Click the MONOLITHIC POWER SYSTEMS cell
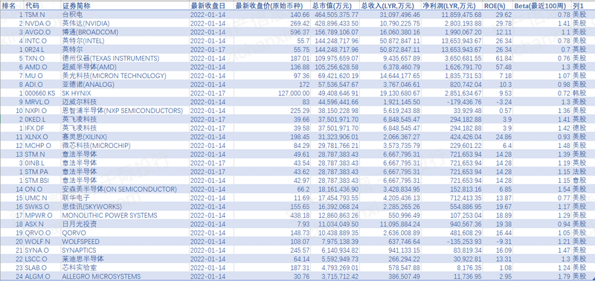595x281 pixels. [x=109, y=216]
